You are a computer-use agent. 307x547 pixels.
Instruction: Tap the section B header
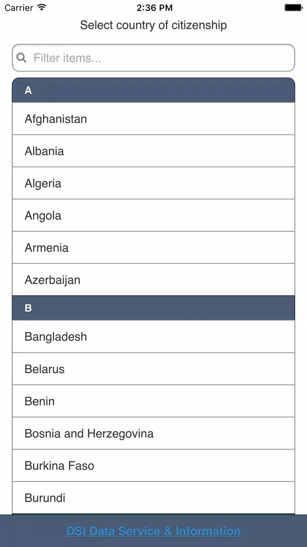(x=154, y=308)
